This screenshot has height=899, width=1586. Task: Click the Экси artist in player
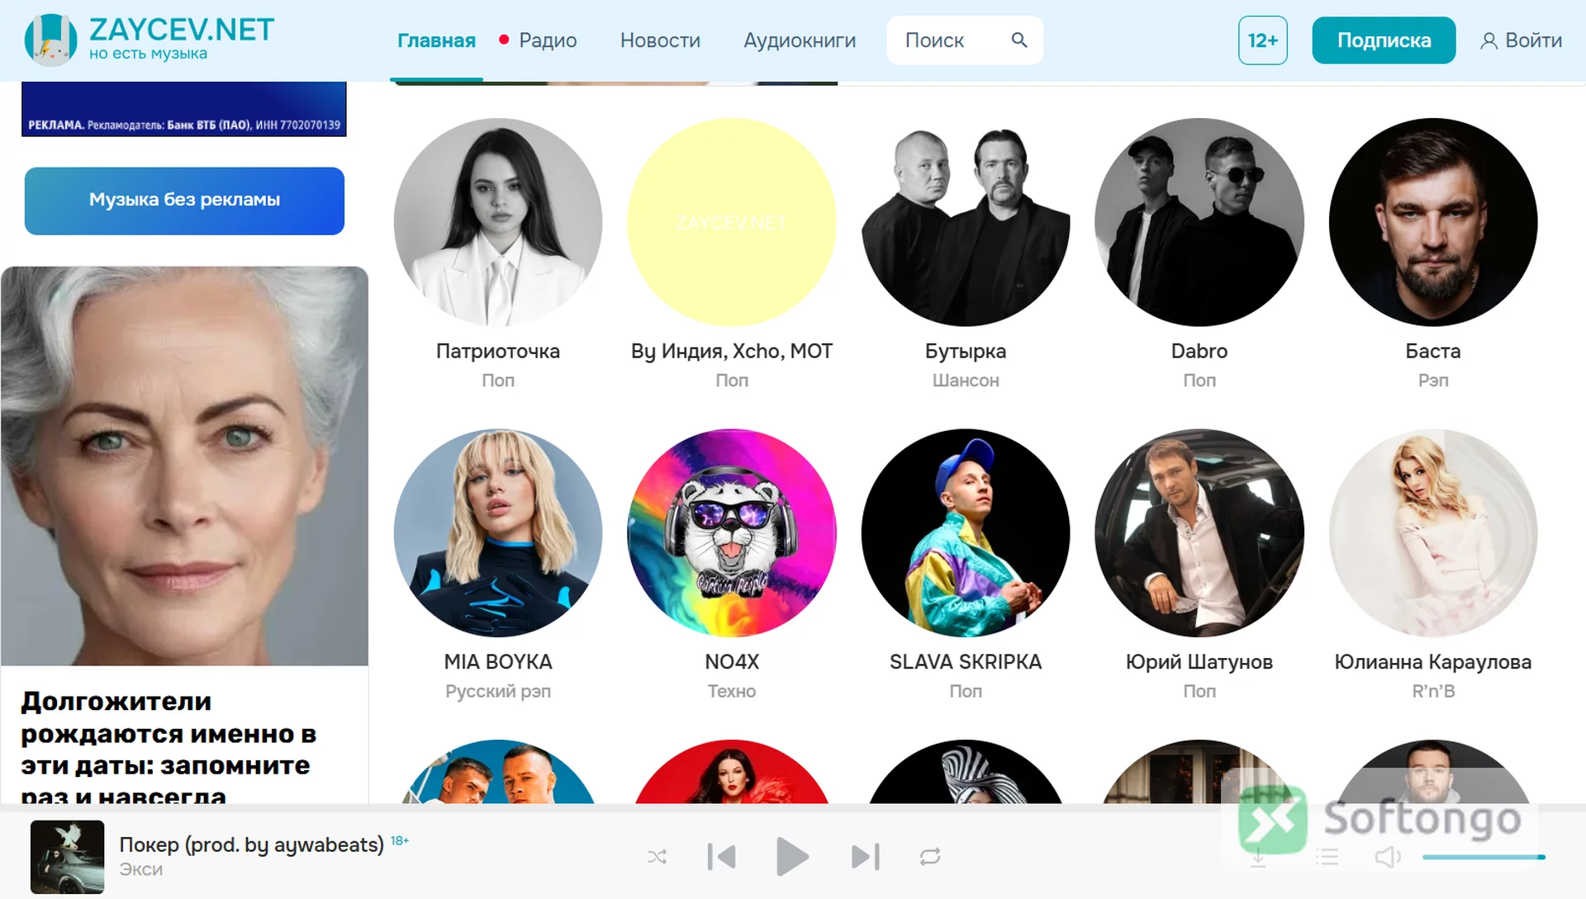[141, 869]
